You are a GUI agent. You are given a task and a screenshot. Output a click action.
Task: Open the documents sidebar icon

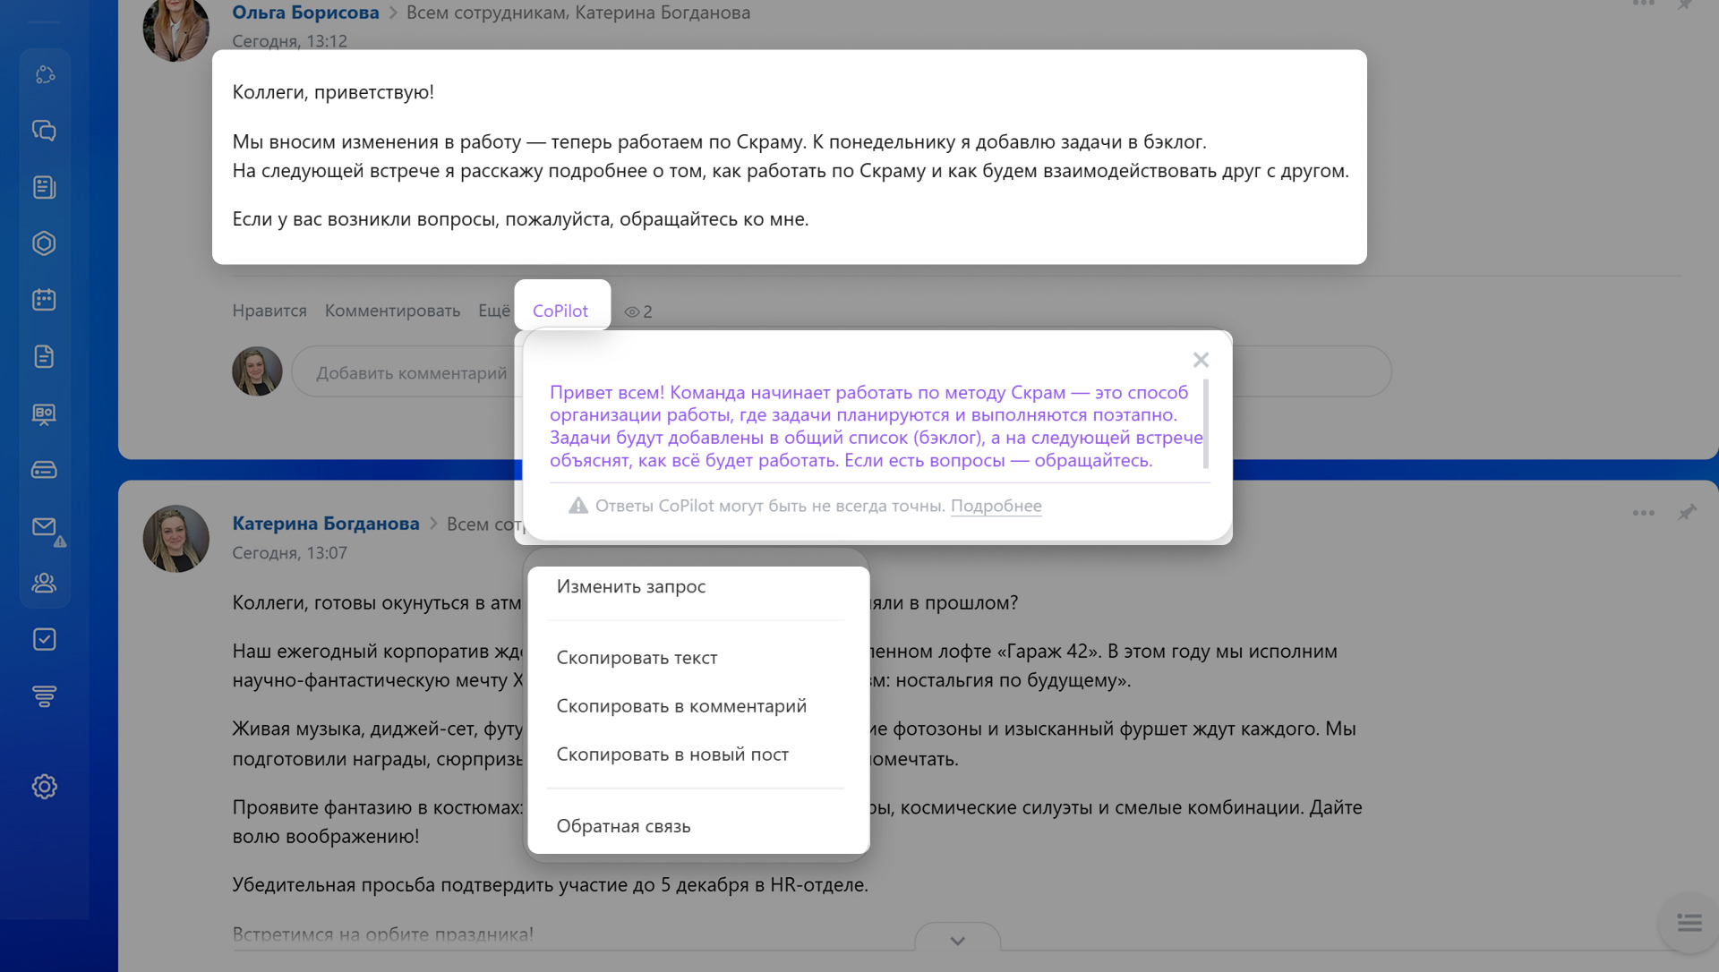[x=44, y=356]
